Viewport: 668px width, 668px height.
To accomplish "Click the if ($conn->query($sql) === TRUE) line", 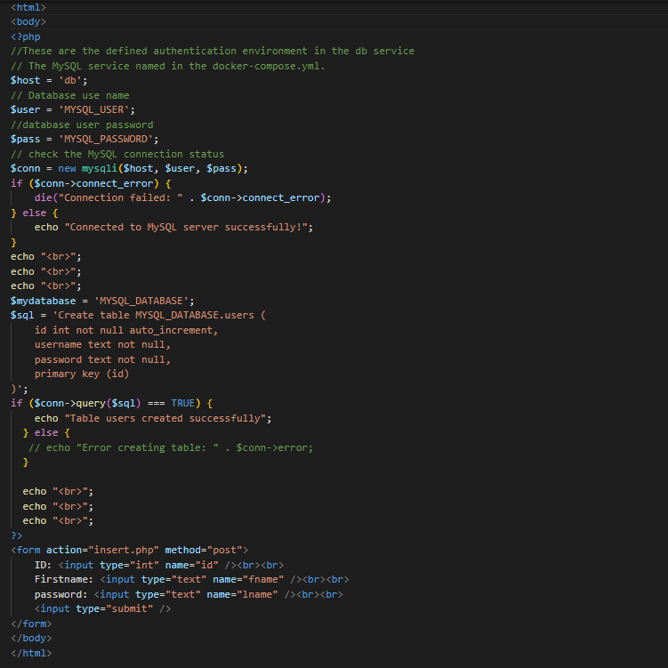I will coord(111,404).
